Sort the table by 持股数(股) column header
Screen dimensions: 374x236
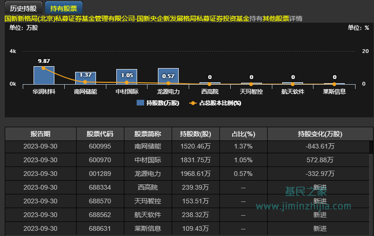[195, 134]
